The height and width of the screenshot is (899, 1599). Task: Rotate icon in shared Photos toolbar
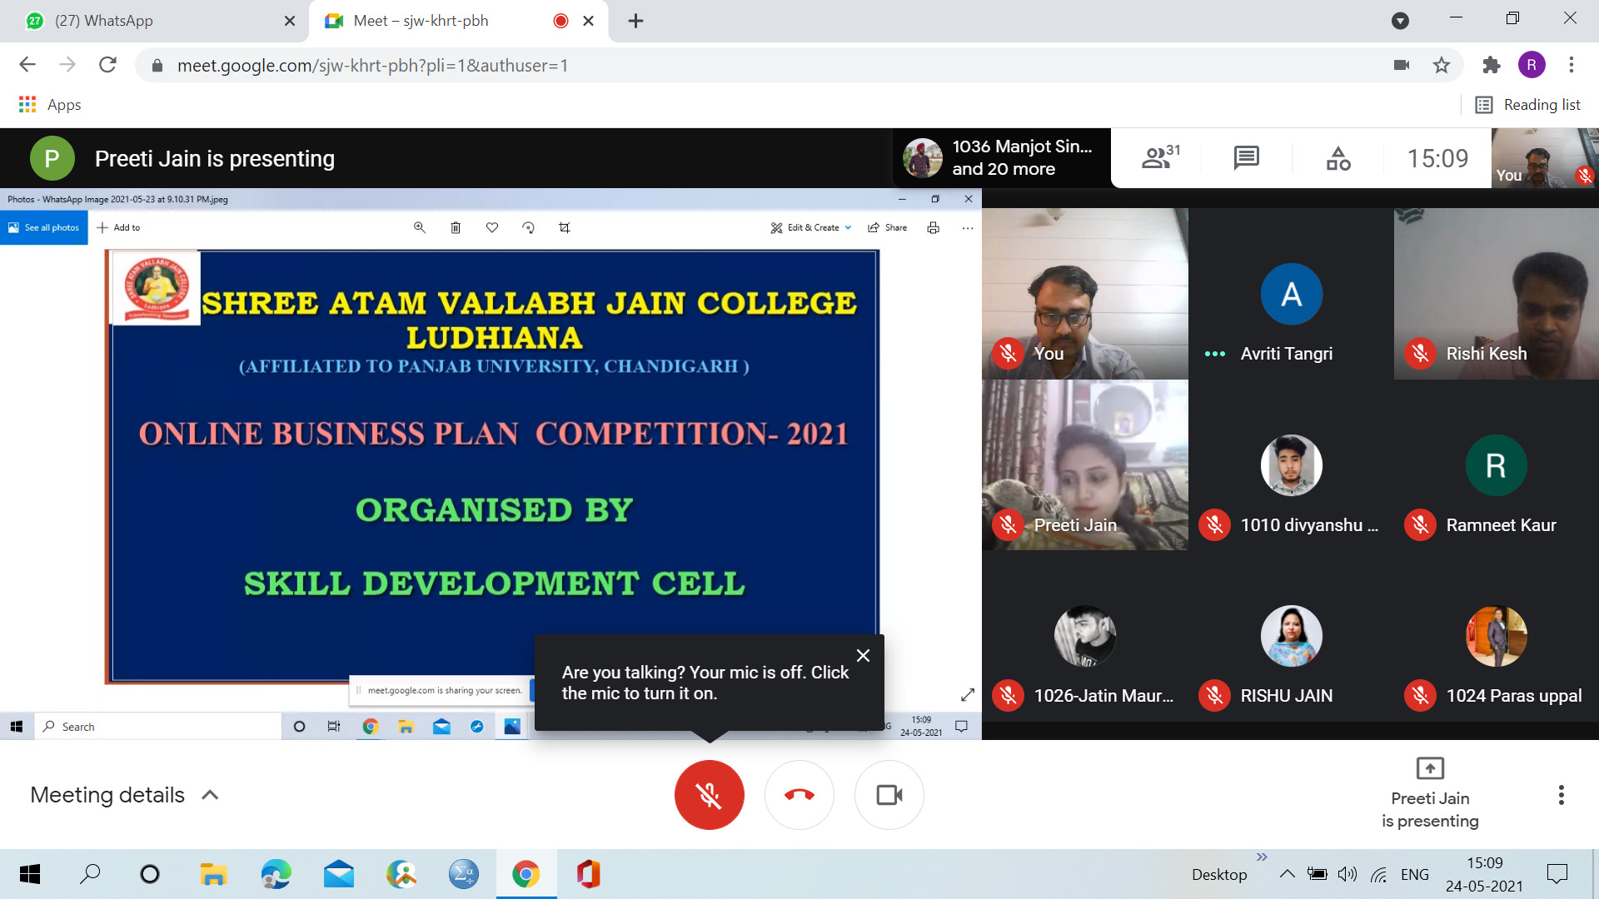pos(528,227)
